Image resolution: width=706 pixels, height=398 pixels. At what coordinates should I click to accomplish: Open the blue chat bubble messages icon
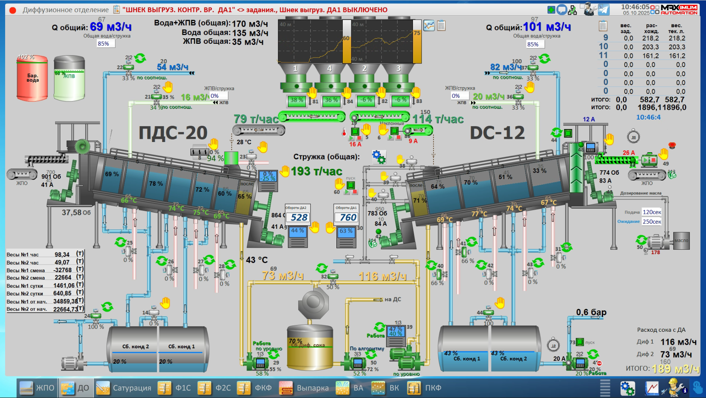click(562, 10)
